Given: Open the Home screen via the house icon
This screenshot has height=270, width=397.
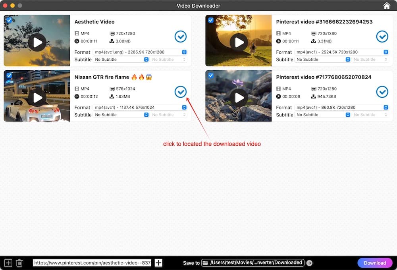Looking at the screenshot, I should tap(387, 6).
